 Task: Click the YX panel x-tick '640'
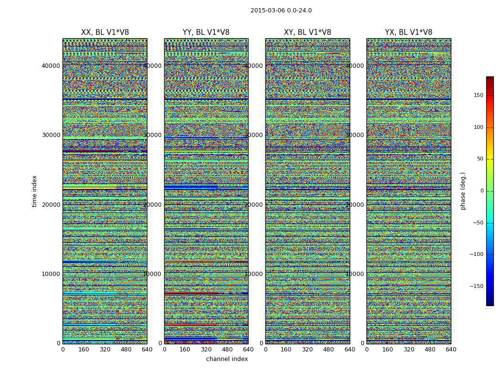point(451,350)
